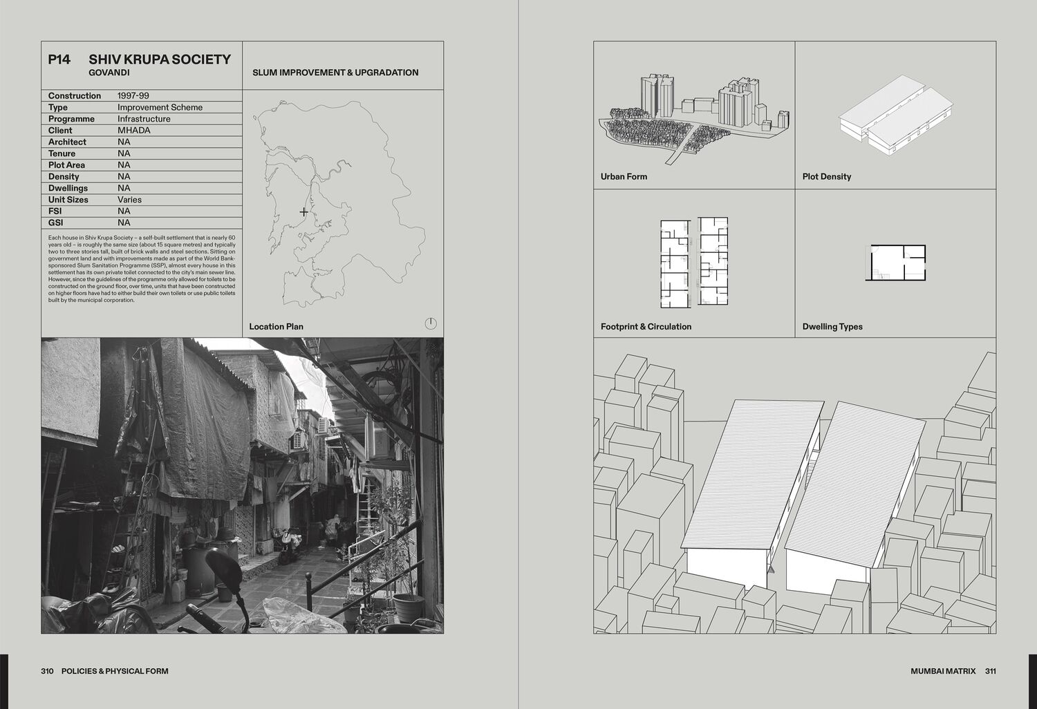Click the descriptive paragraph about Shiv Krupa
This screenshot has height=709, width=1037.
pyautogui.click(x=142, y=269)
